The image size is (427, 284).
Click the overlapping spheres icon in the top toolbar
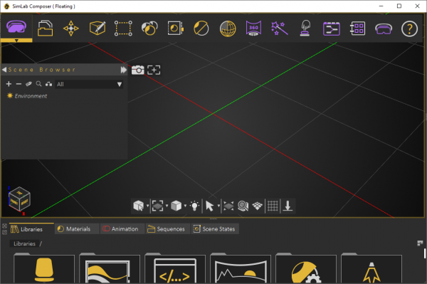click(x=149, y=28)
